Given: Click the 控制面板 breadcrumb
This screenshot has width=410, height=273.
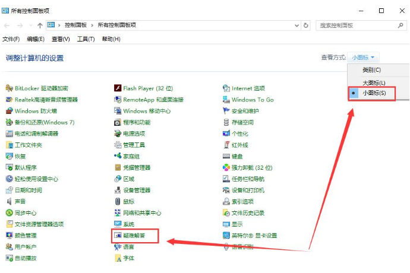Looking at the screenshot, I should (75, 25).
